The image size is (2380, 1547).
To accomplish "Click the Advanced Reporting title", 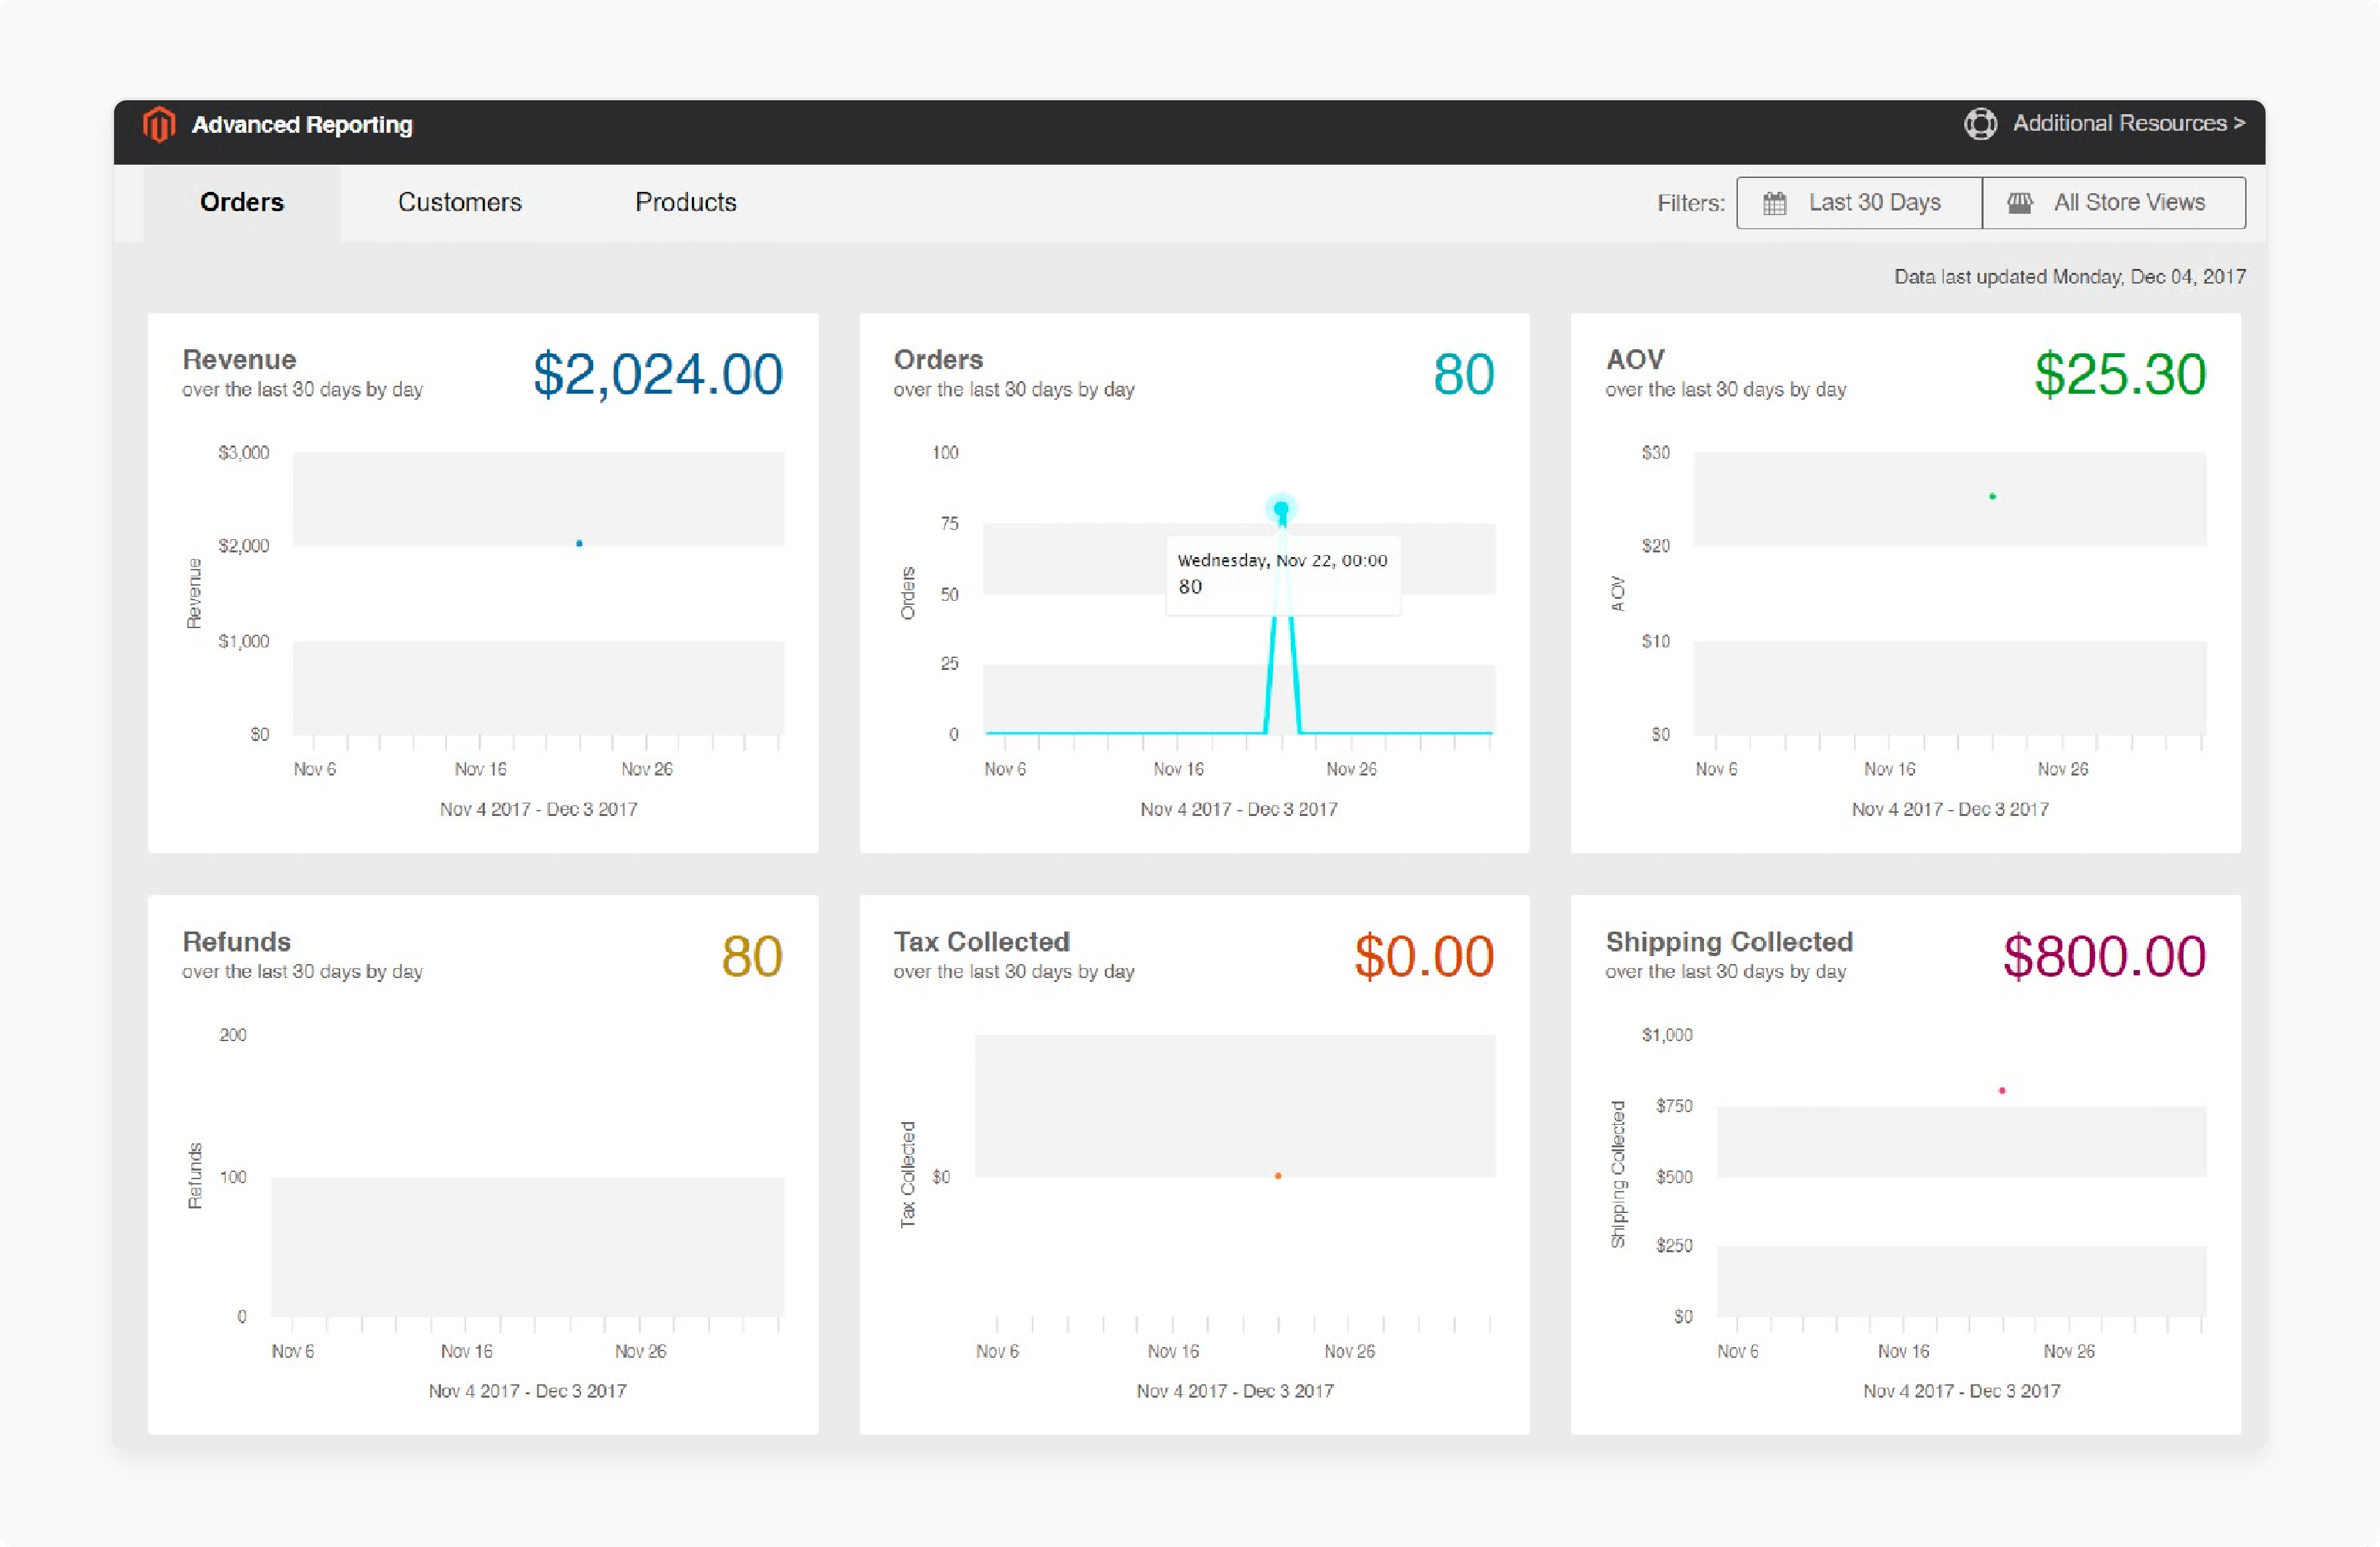I will point(302,125).
